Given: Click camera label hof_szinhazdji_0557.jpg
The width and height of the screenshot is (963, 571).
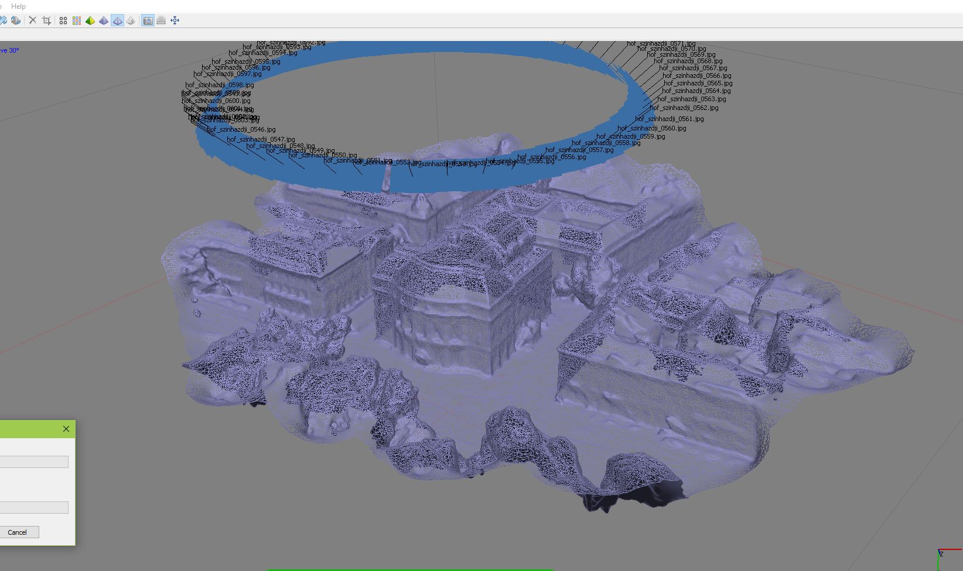Looking at the screenshot, I should point(580,150).
